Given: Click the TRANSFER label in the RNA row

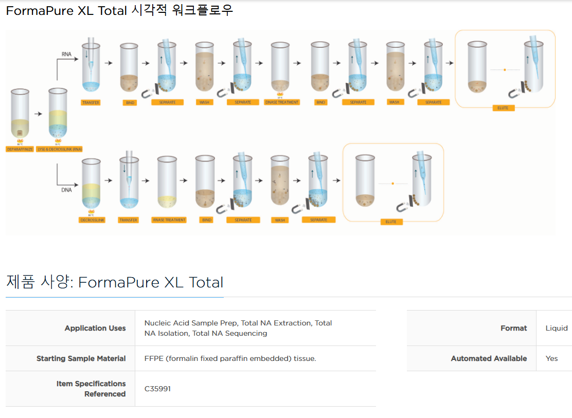Looking at the screenshot, I should (91, 102).
